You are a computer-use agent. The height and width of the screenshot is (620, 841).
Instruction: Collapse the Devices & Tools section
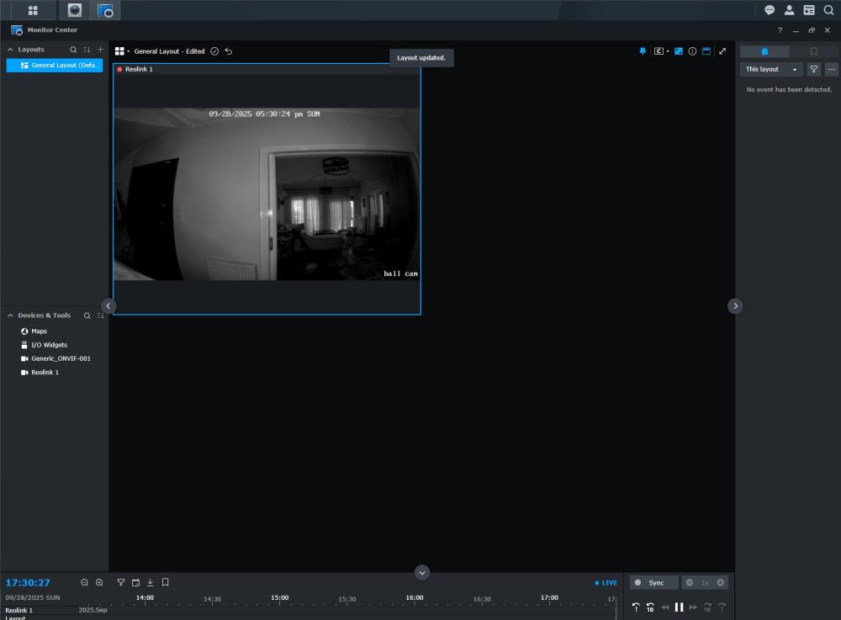click(10, 315)
